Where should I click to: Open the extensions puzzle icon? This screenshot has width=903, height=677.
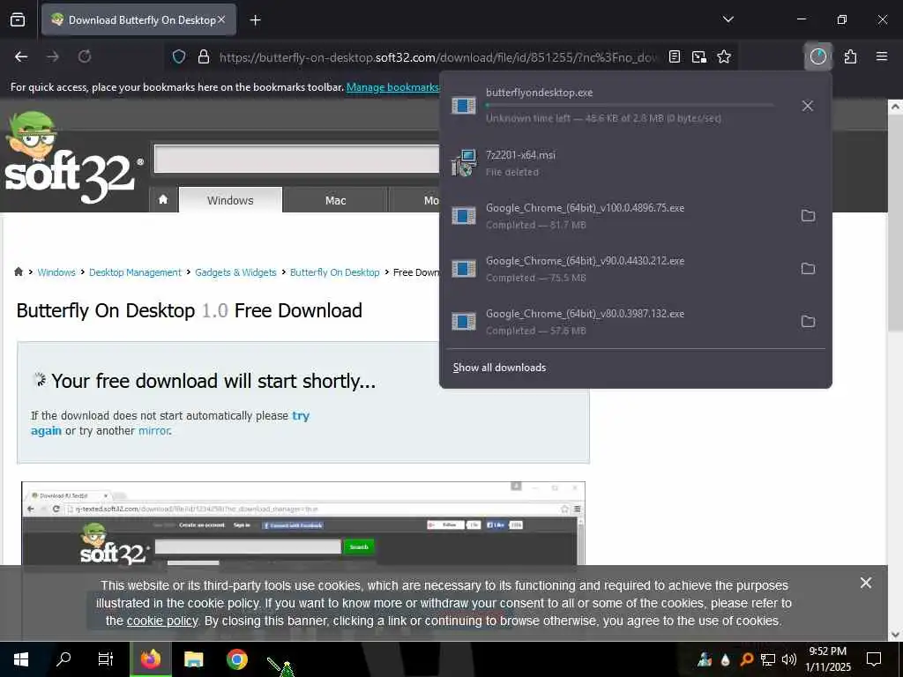point(850,56)
